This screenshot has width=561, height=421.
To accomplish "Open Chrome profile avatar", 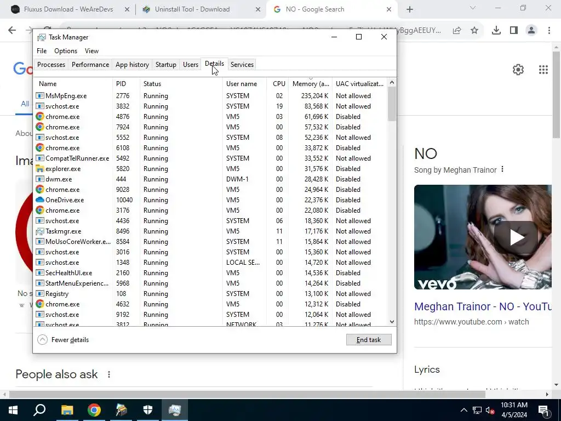I will [x=531, y=31].
